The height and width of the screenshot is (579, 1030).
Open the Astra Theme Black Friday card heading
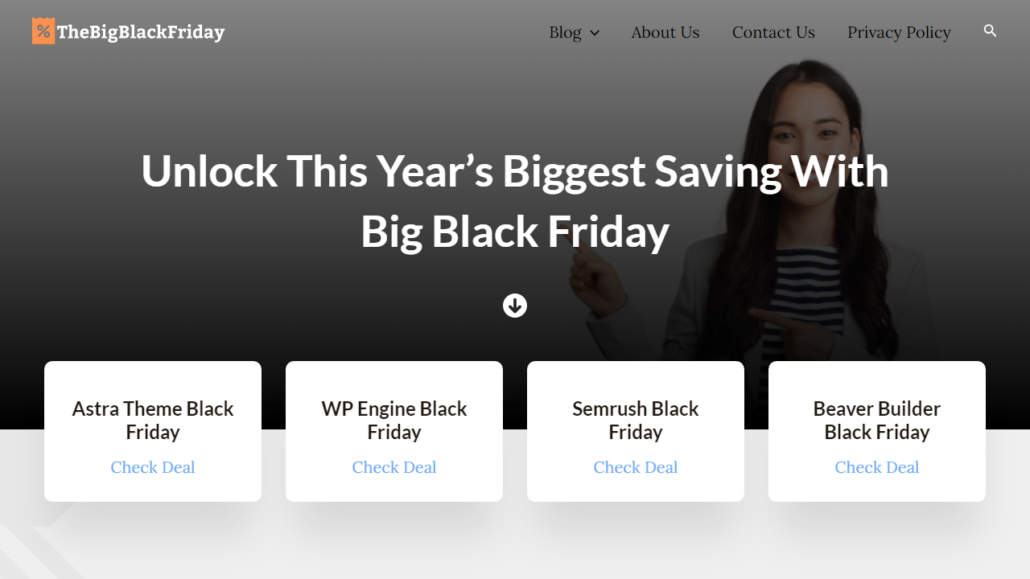click(x=152, y=420)
